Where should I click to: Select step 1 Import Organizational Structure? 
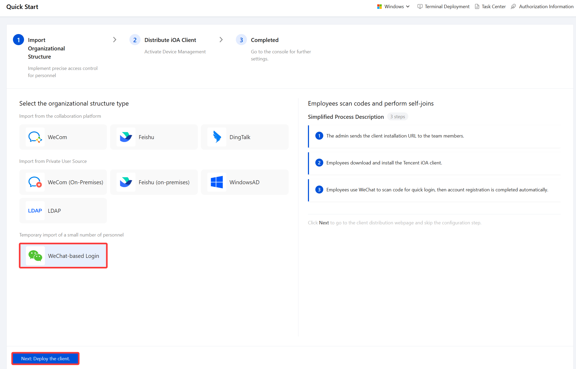tap(46, 48)
